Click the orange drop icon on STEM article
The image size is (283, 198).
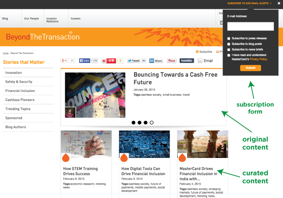click(66, 158)
